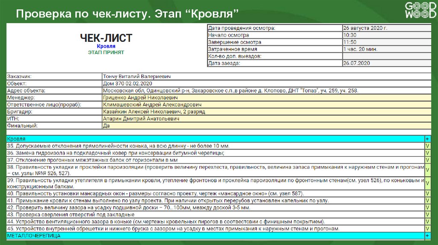
Task: Select item 41 Примыкание кровли к стенам
Action: click(216, 201)
